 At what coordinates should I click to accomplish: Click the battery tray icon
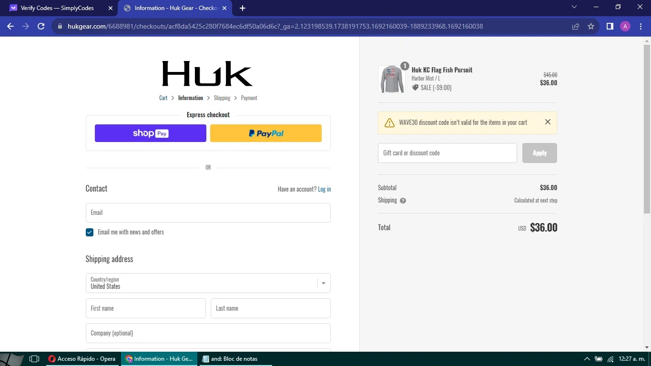coord(599,359)
